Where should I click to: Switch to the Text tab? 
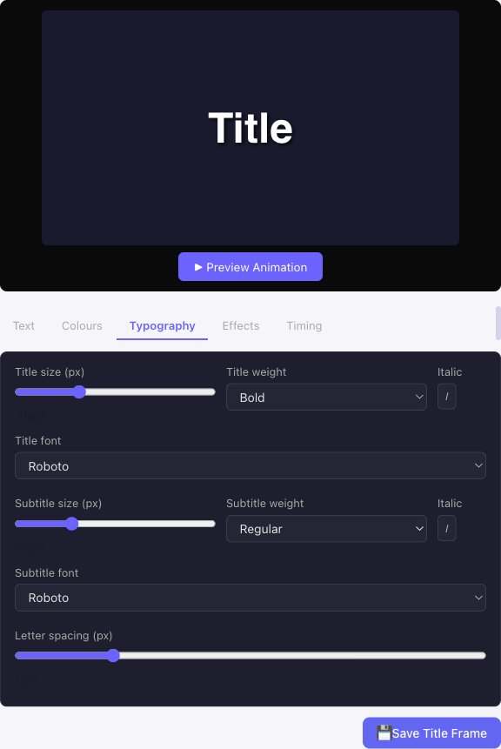tap(23, 325)
